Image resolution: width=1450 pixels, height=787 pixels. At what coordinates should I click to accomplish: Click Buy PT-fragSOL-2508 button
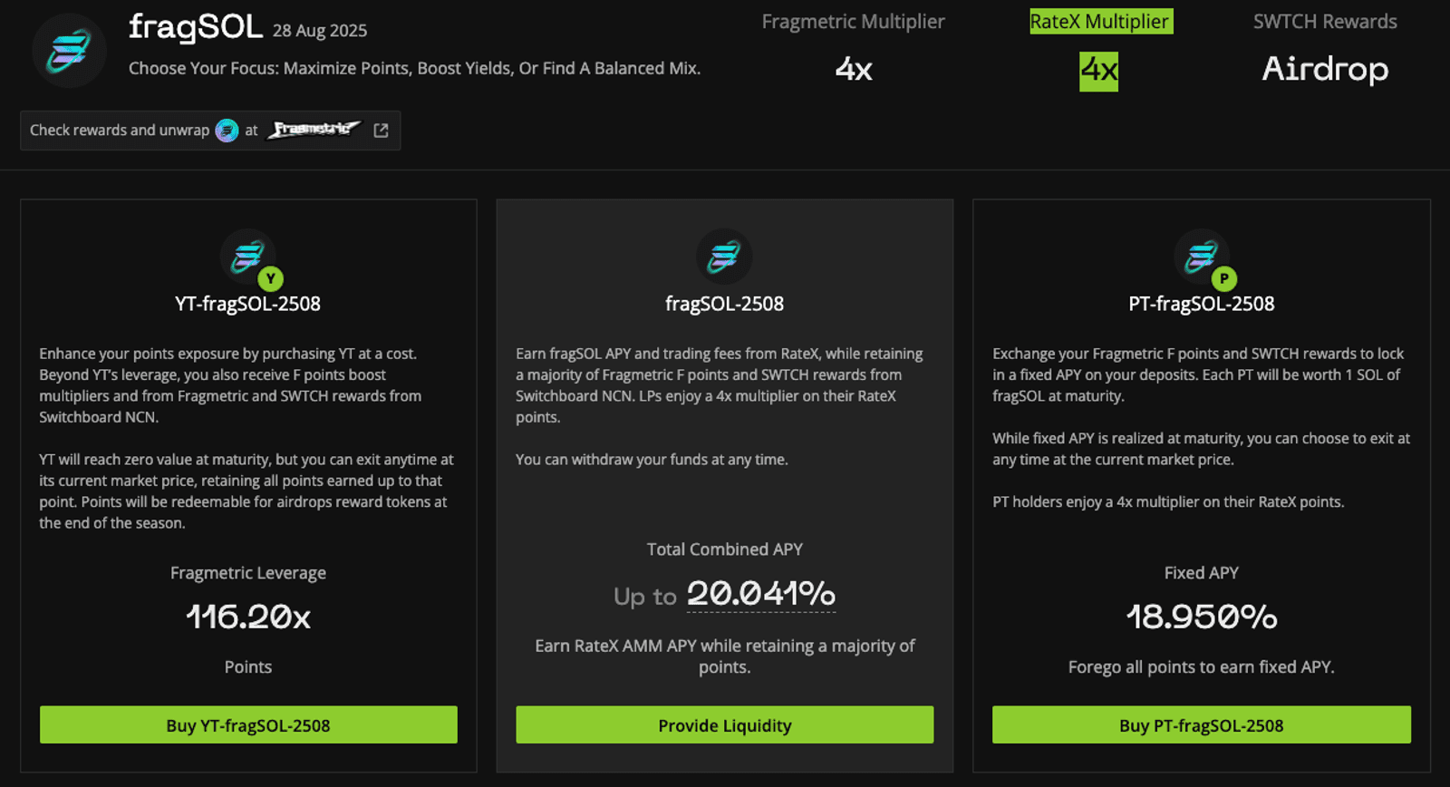(1202, 725)
